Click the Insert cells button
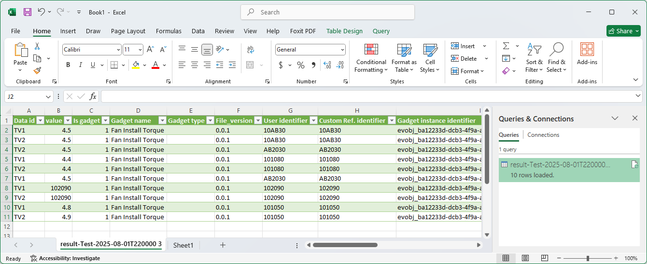 [x=464, y=46]
